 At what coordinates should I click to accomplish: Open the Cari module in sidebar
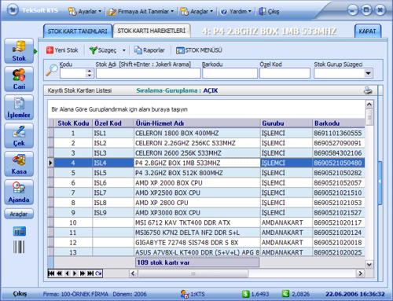[x=19, y=79]
